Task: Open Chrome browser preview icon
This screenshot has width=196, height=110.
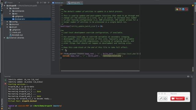Action: tap(177, 9)
